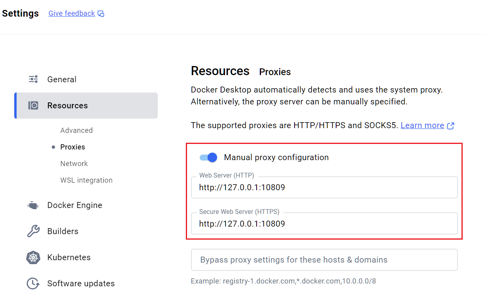Viewport: 486px width, 293px height.
Task: Disable the Manual proxy configuration switch
Action: click(208, 157)
